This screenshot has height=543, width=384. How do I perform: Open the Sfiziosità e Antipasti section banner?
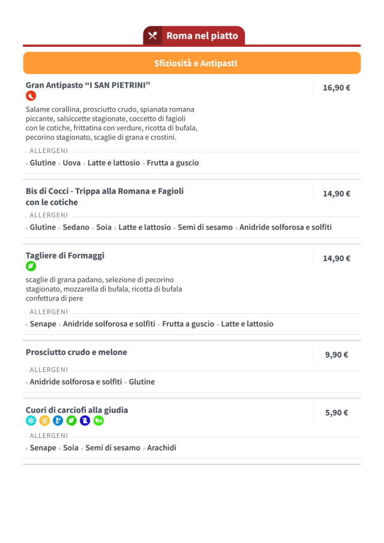point(192,63)
